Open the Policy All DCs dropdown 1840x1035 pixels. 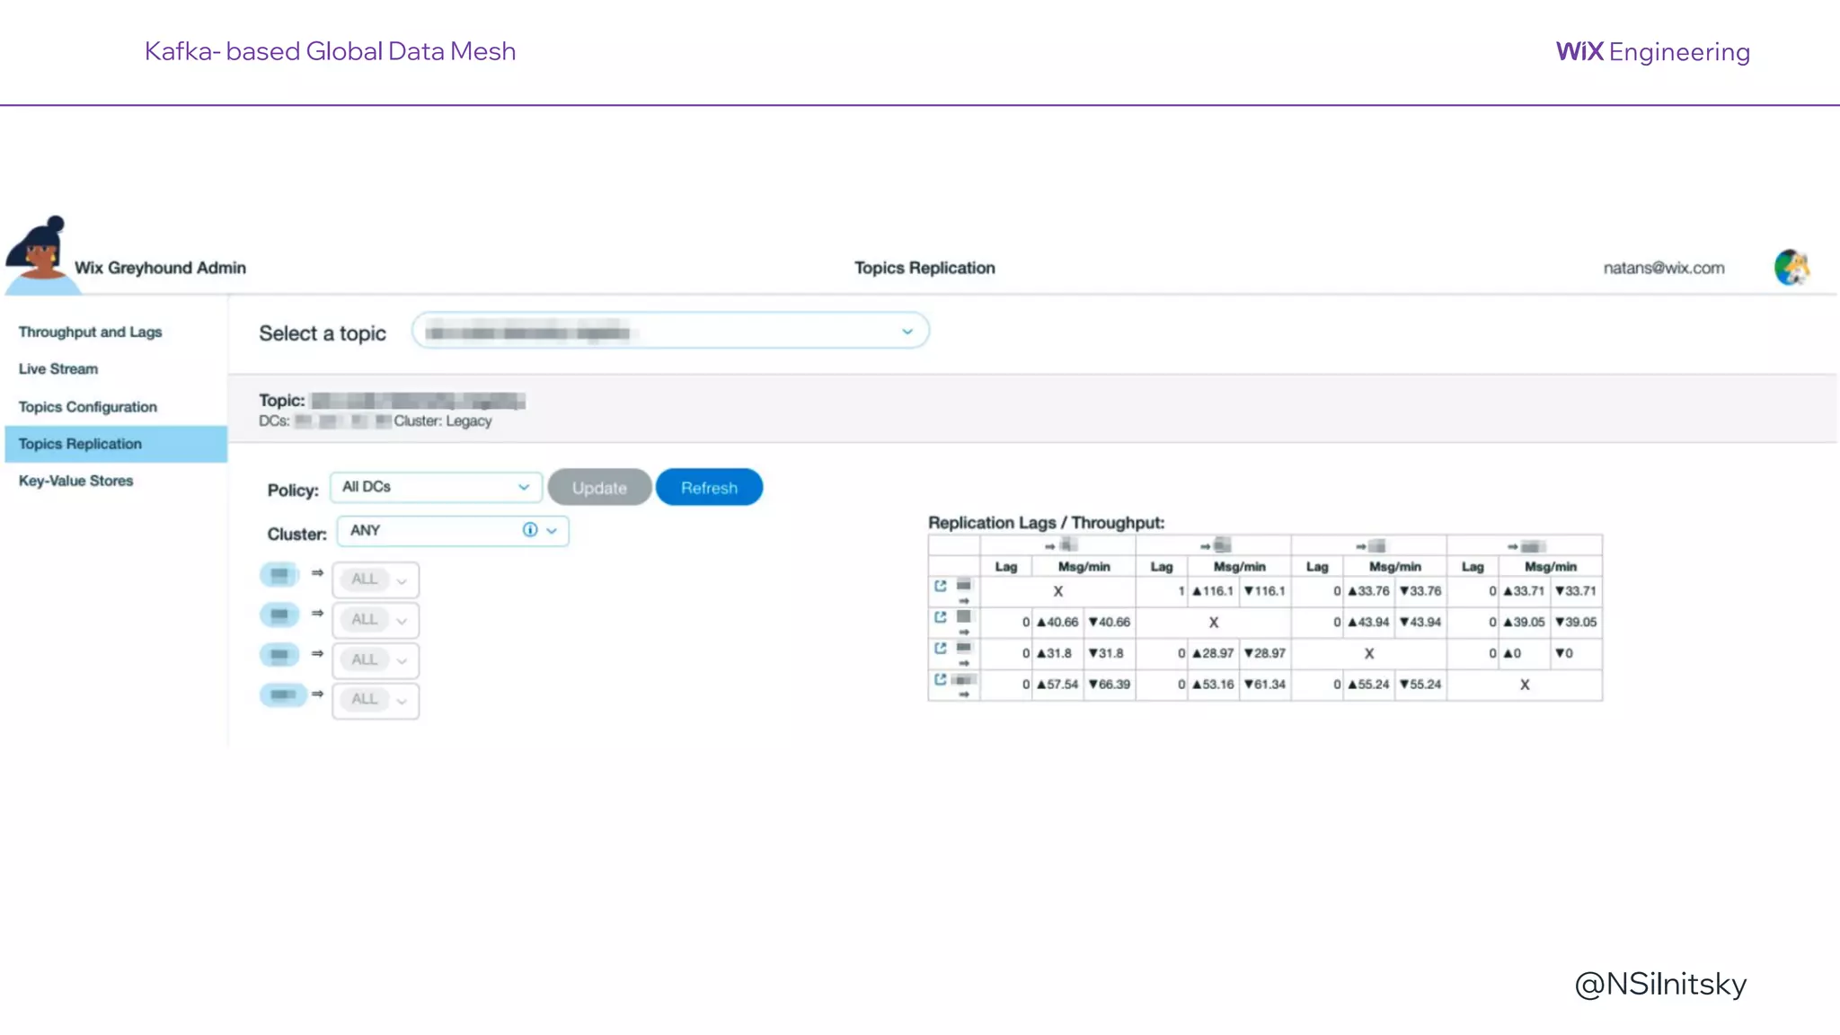click(x=436, y=487)
